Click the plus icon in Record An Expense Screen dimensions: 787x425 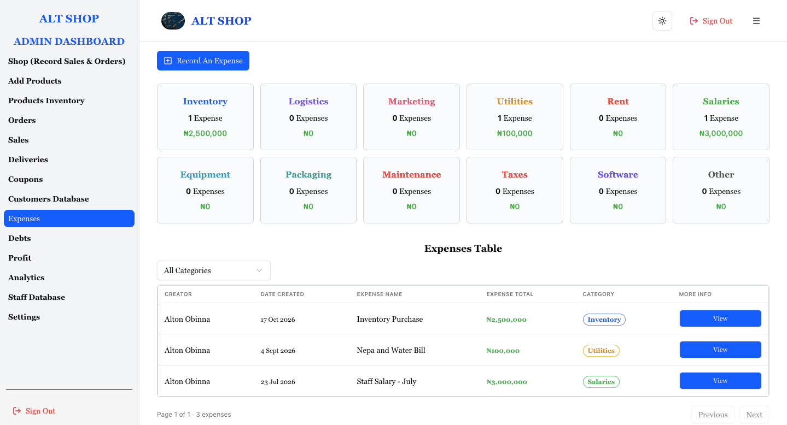pos(168,61)
